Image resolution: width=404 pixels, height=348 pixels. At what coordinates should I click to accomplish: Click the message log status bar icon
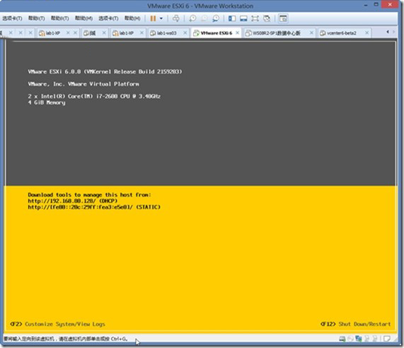[x=387, y=339]
